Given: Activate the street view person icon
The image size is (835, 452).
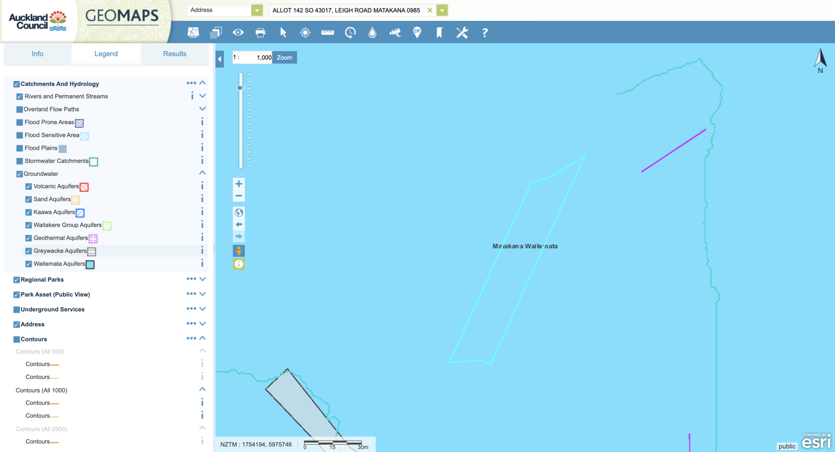Looking at the screenshot, I should (x=239, y=251).
